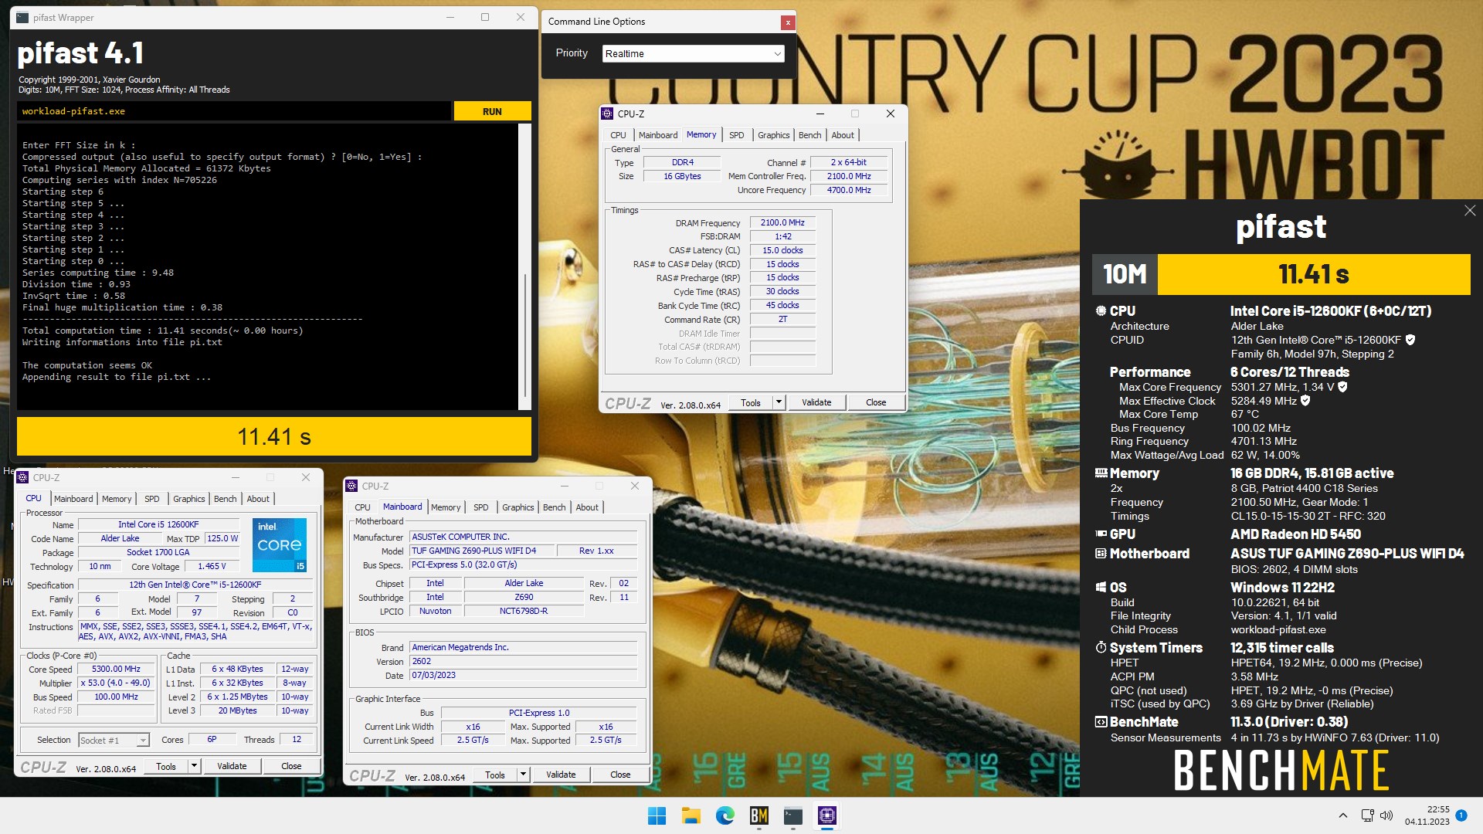Open SPD tab in mainboard CPU-Z
Image resolution: width=1483 pixels, height=834 pixels.
(481, 507)
